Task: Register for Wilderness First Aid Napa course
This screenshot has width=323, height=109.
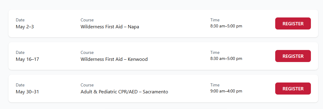Action: pyautogui.click(x=293, y=23)
